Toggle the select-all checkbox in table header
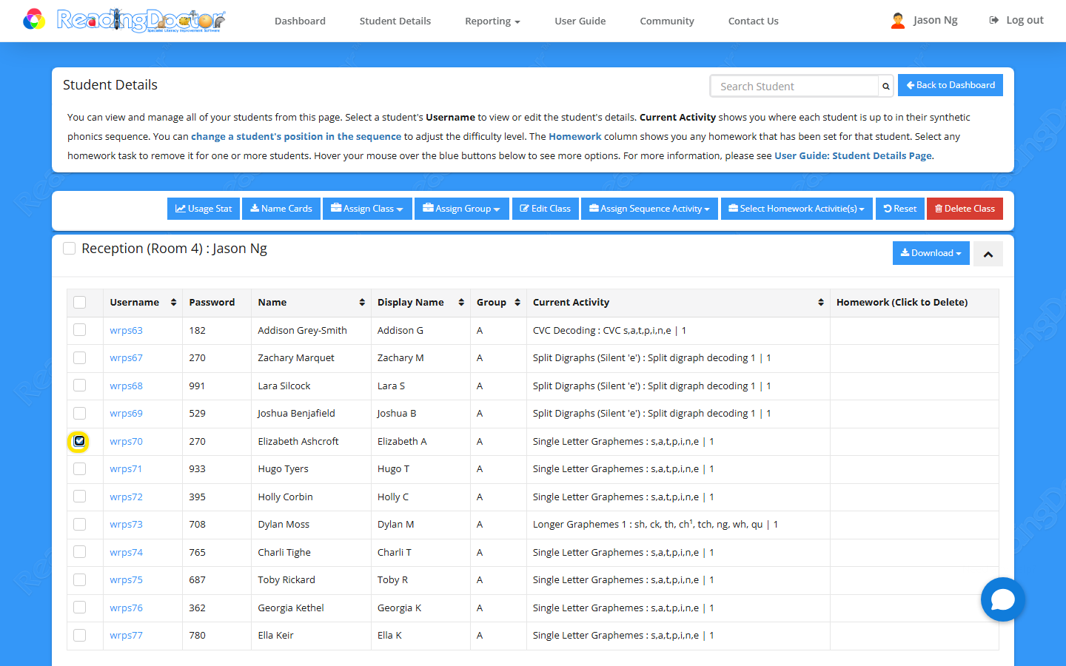This screenshot has height=666, width=1066. pyautogui.click(x=80, y=302)
